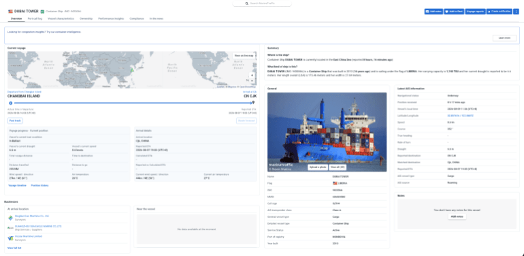This screenshot has height=256, width=524.
Task: Click the Route forecast button
Action: (x=246, y=121)
